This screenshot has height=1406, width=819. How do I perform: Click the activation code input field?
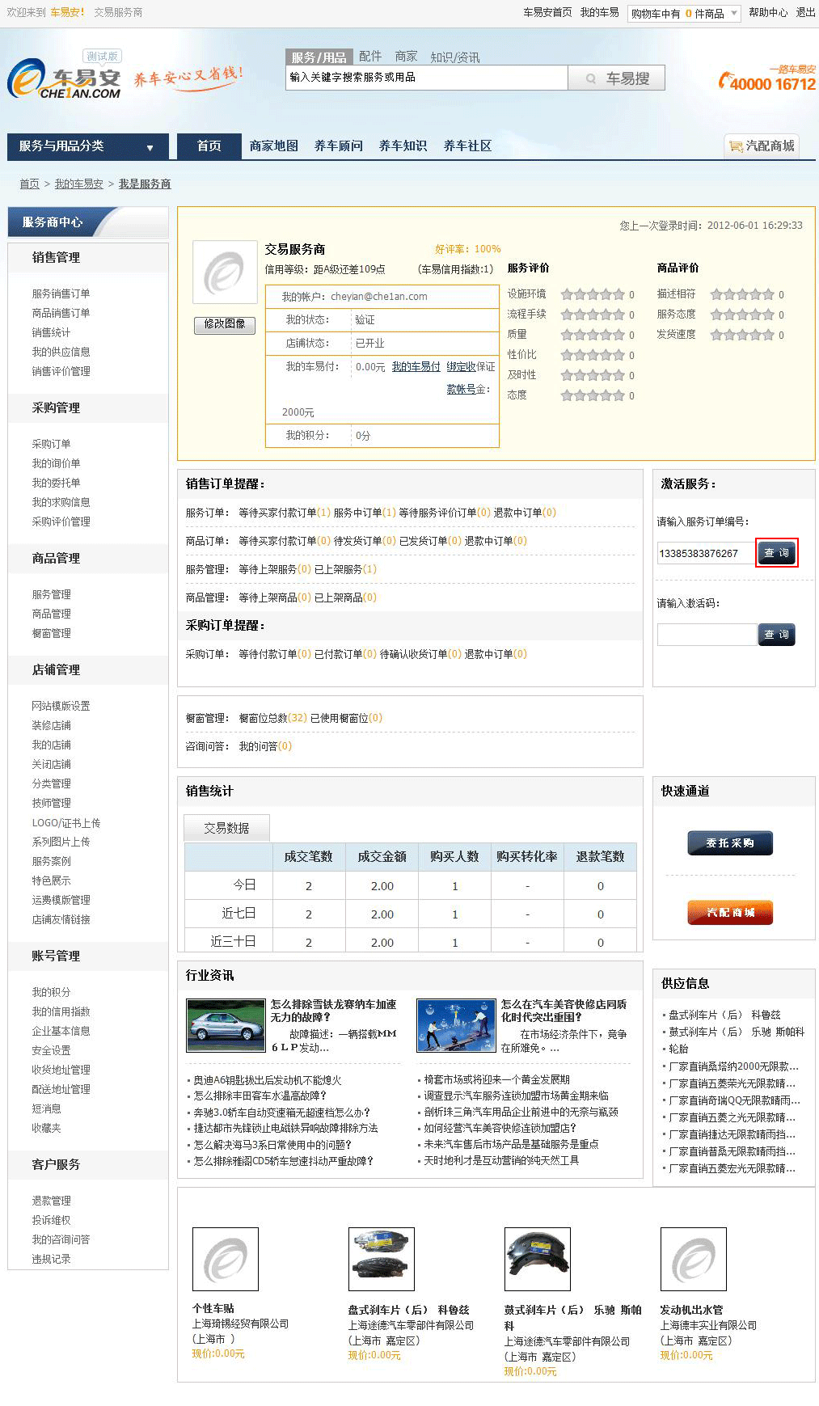tap(707, 635)
